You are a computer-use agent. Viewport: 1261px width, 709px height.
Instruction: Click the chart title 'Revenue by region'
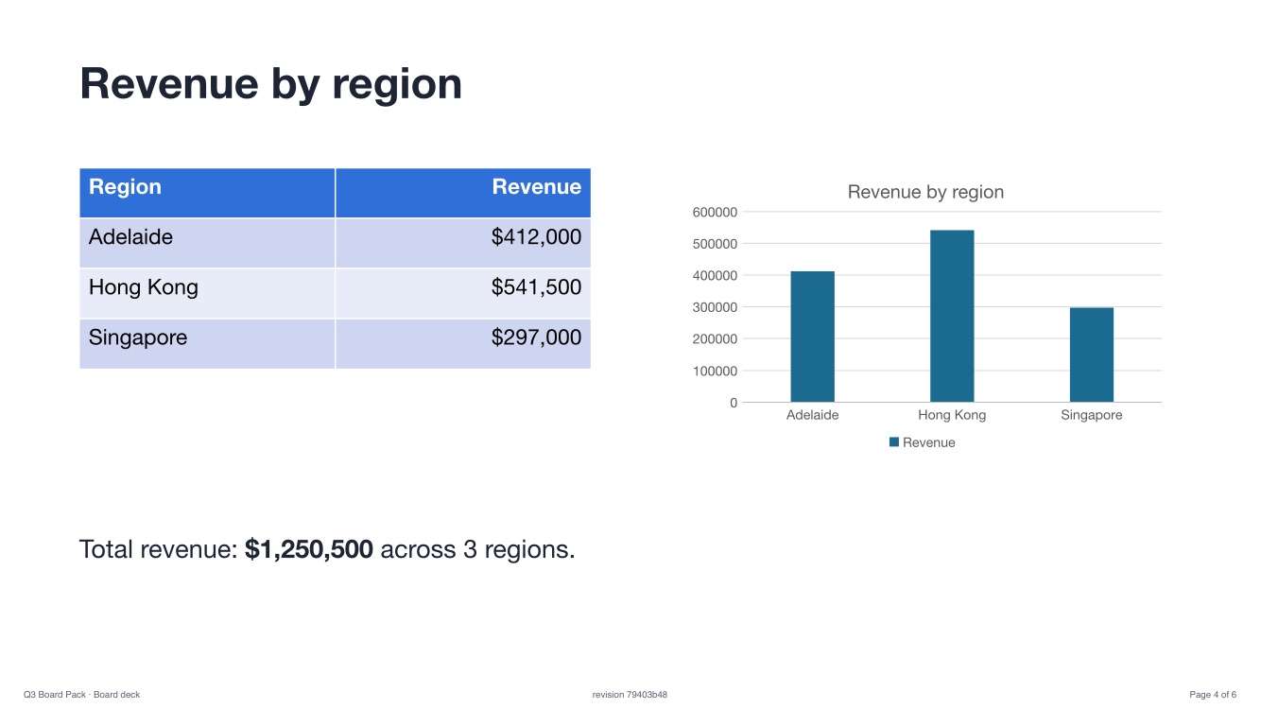(x=925, y=192)
